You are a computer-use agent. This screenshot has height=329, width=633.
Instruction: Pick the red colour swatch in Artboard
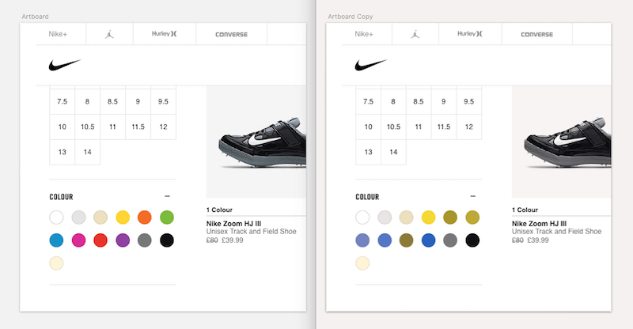pos(100,240)
